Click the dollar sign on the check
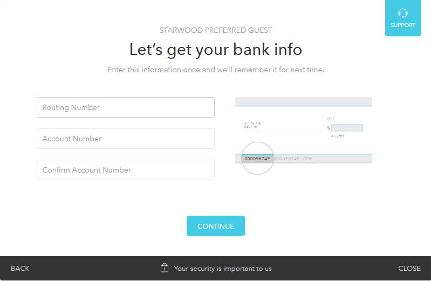The image size is (431, 281). point(329,128)
